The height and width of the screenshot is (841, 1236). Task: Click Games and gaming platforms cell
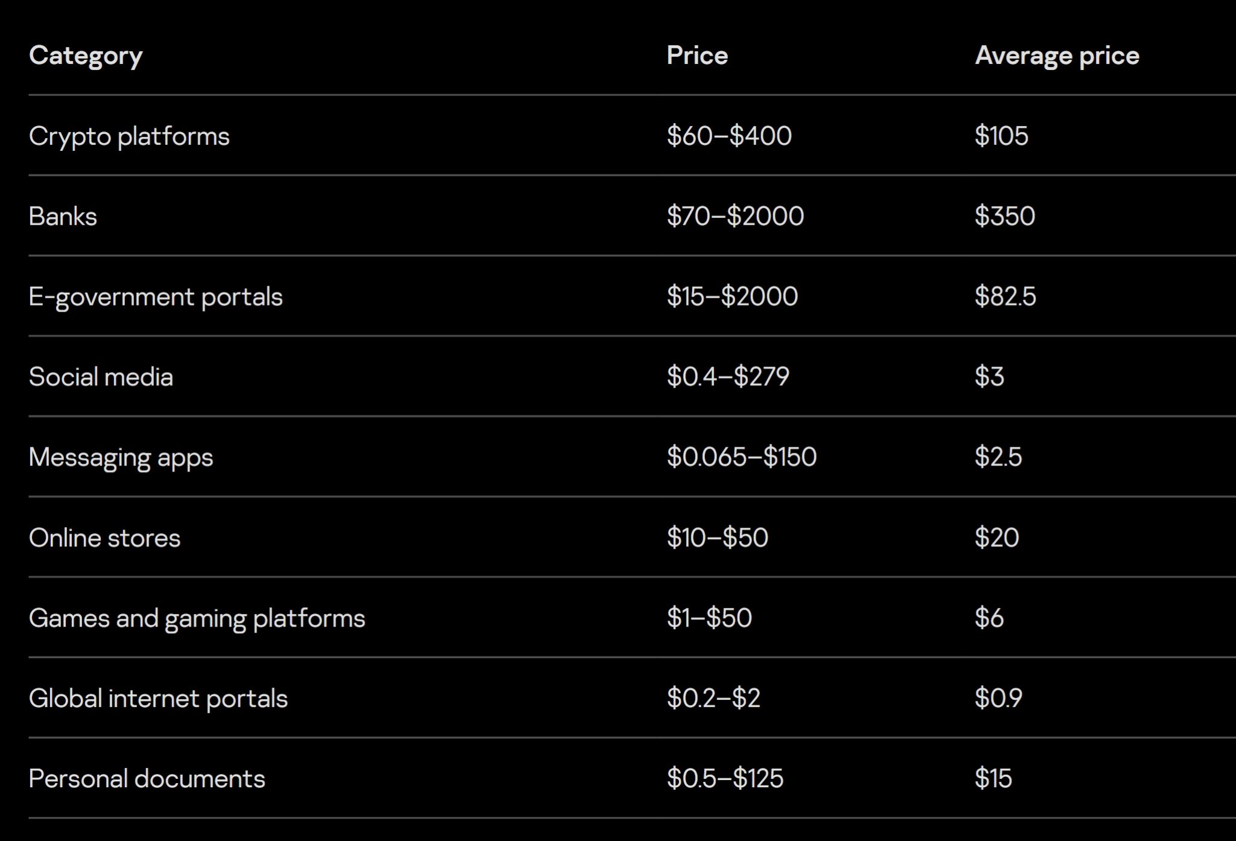[197, 618]
